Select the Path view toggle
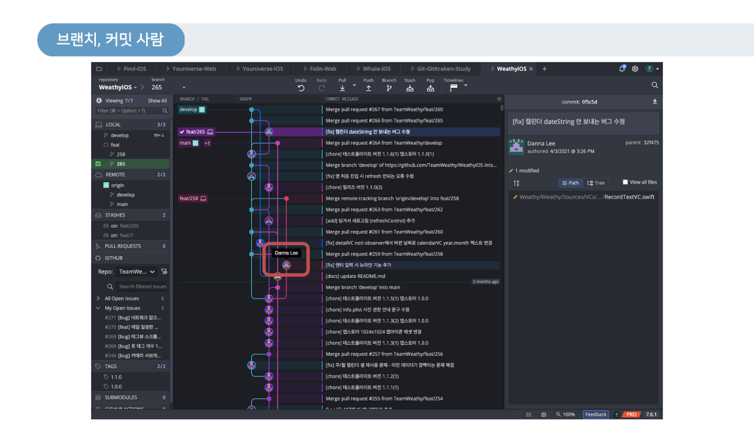754x424 pixels. [570, 183]
